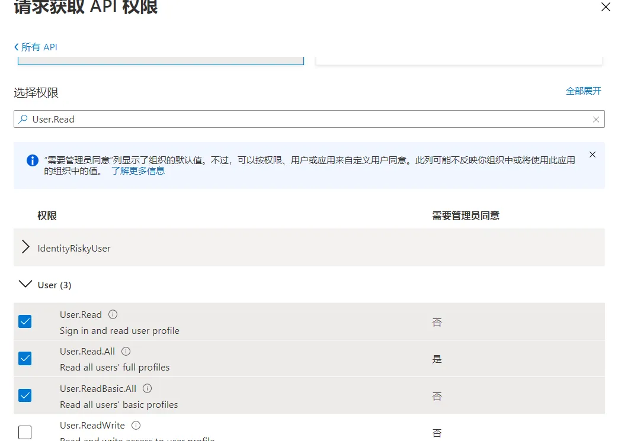Image resolution: width=618 pixels, height=441 pixels.
Task: Select the IdentityRiskyUser row label
Action: coord(74,249)
